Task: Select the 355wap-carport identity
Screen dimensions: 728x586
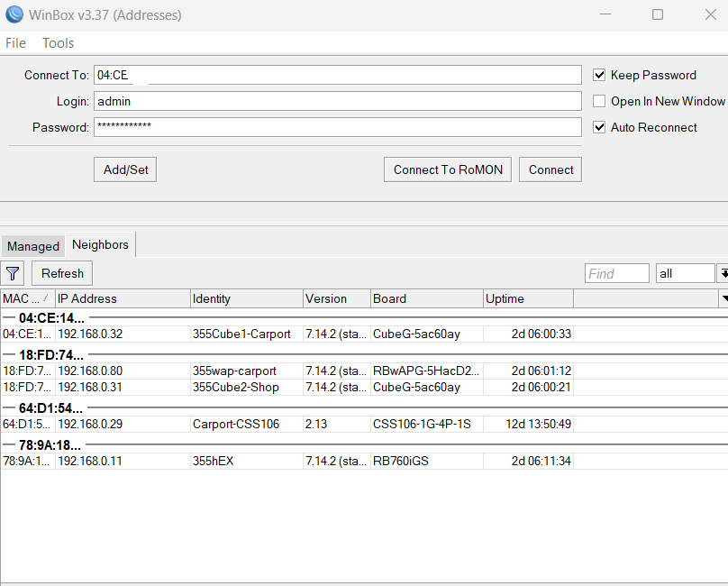Action: click(234, 371)
